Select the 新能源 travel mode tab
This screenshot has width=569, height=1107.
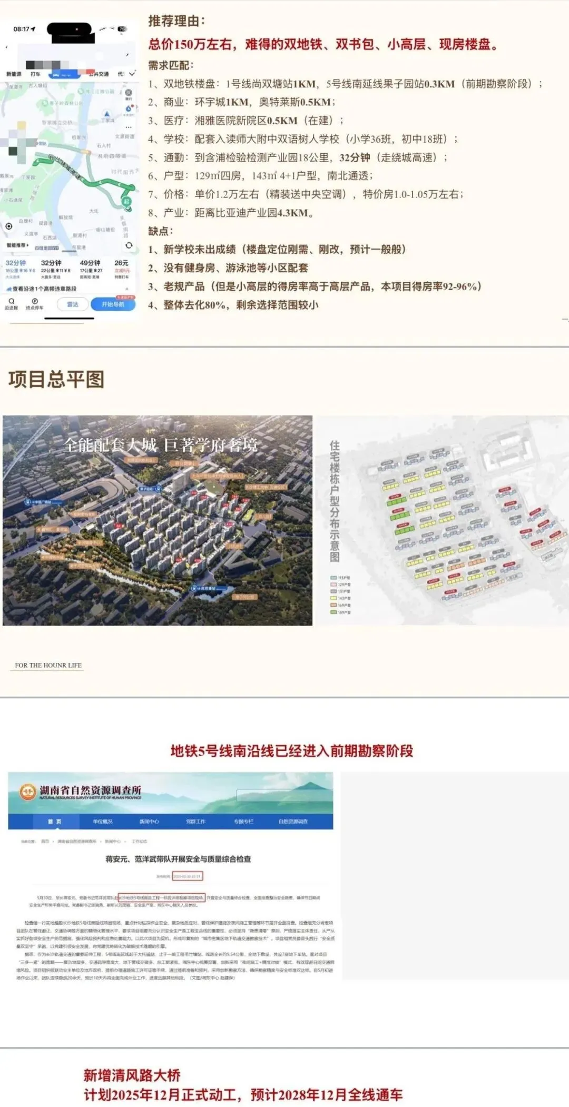14,74
